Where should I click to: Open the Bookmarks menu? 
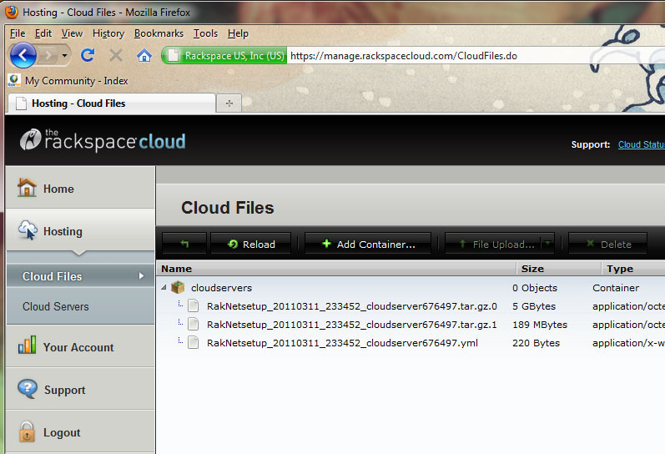pyautogui.click(x=159, y=33)
